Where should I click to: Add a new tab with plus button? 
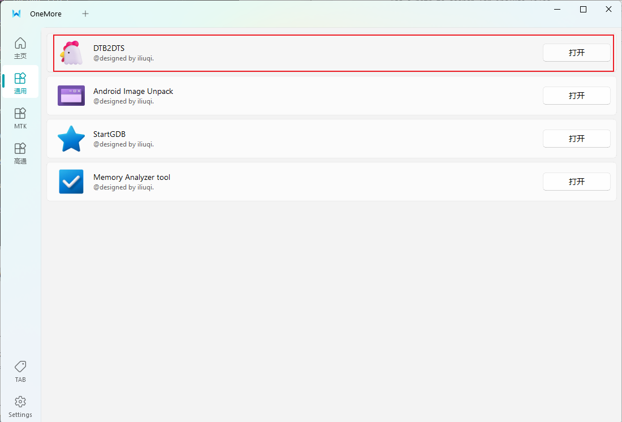[x=85, y=14]
